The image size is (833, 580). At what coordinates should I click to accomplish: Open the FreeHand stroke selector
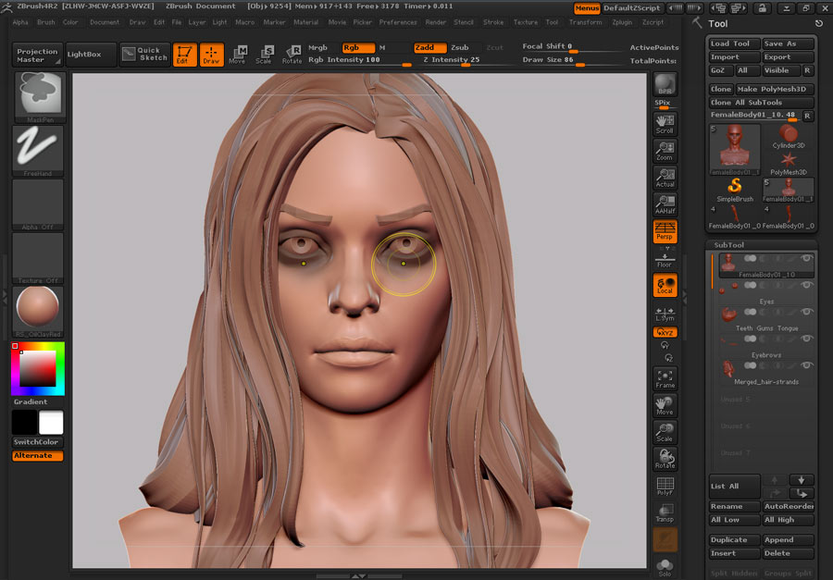coord(38,150)
